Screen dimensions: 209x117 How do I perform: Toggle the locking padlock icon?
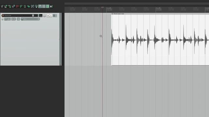51,6
